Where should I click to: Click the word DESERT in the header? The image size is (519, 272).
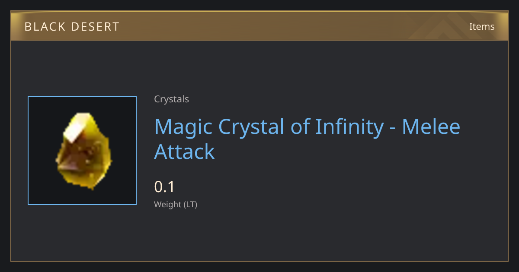point(95,27)
